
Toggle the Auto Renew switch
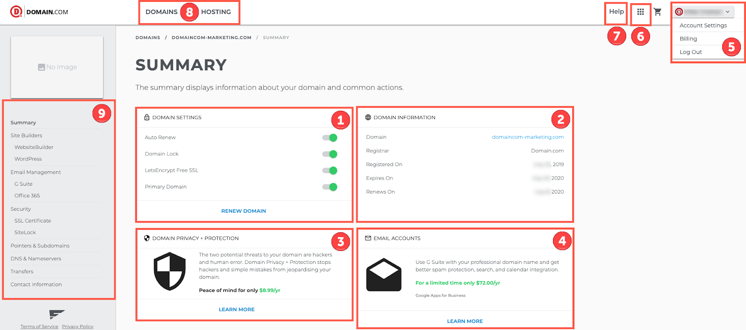point(330,137)
